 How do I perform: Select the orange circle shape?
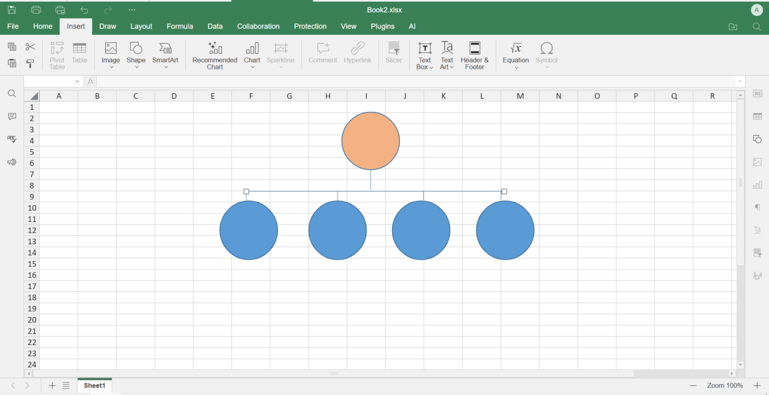click(370, 140)
